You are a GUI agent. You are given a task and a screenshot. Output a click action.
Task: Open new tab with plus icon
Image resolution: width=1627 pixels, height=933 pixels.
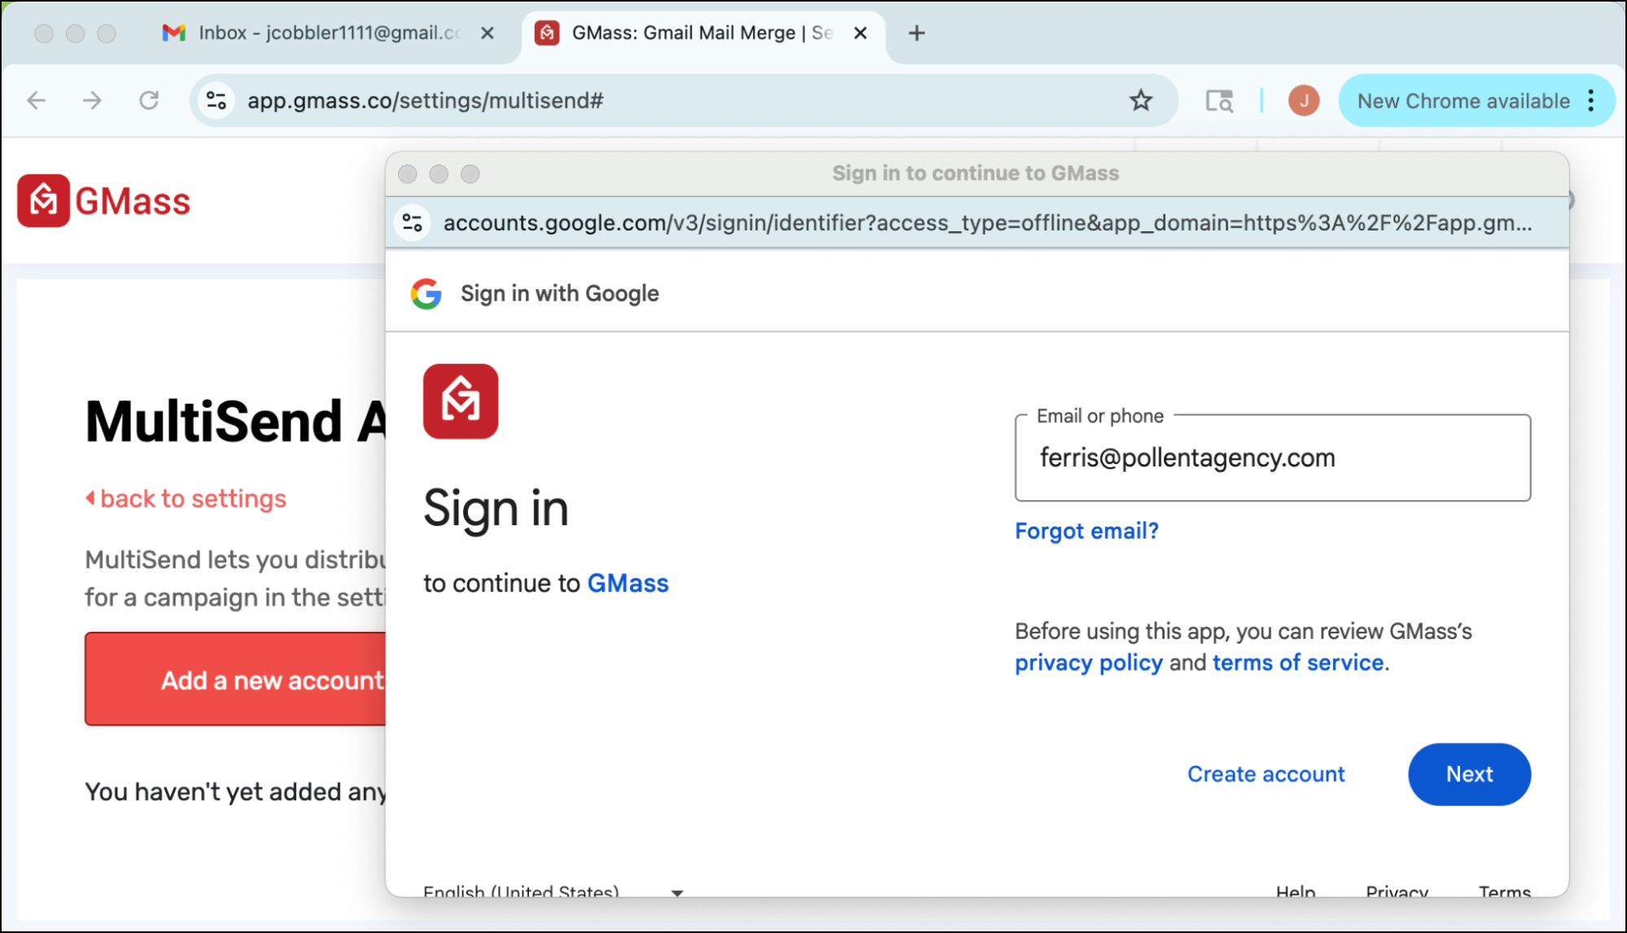(x=916, y=33)
